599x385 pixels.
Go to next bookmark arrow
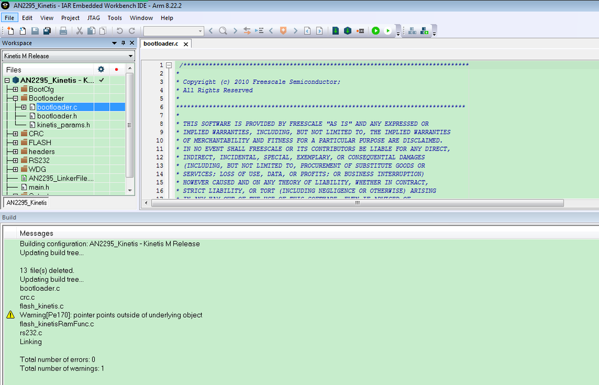(295, 31)
